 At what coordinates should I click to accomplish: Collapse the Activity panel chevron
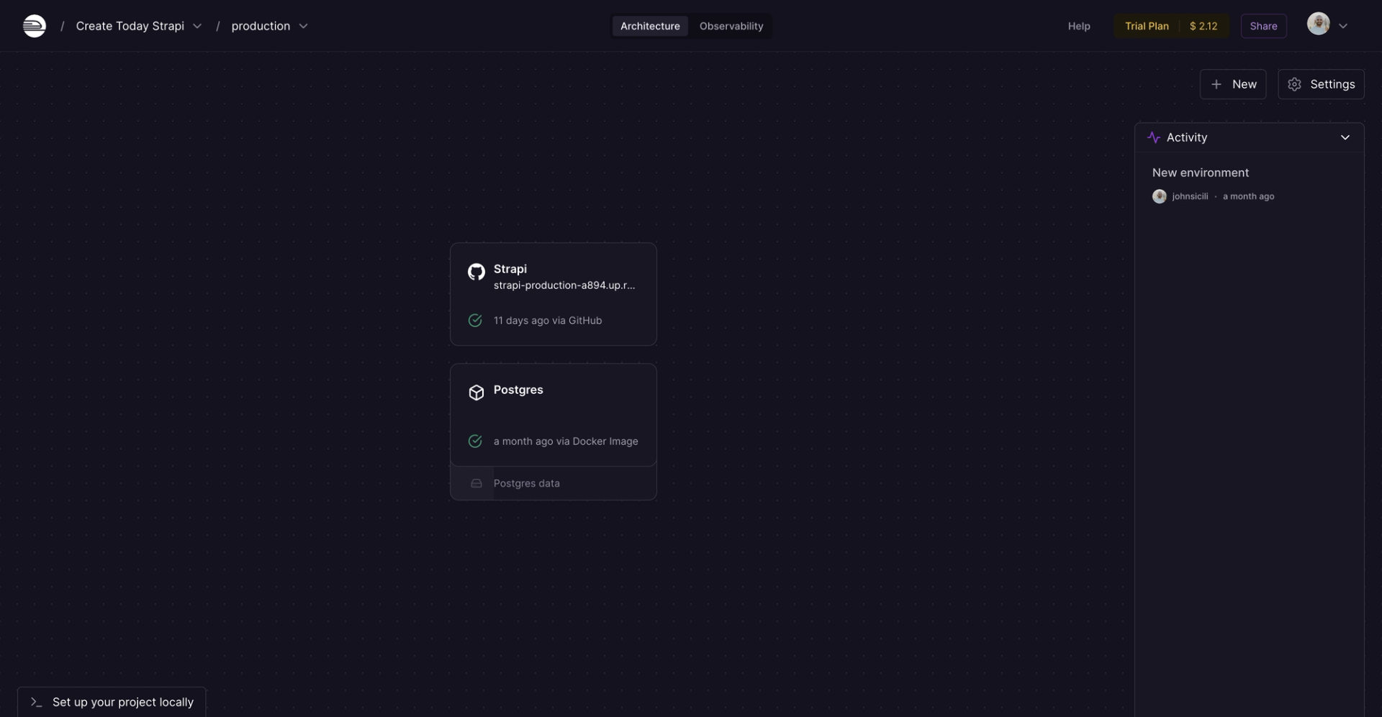(1345, 137)
